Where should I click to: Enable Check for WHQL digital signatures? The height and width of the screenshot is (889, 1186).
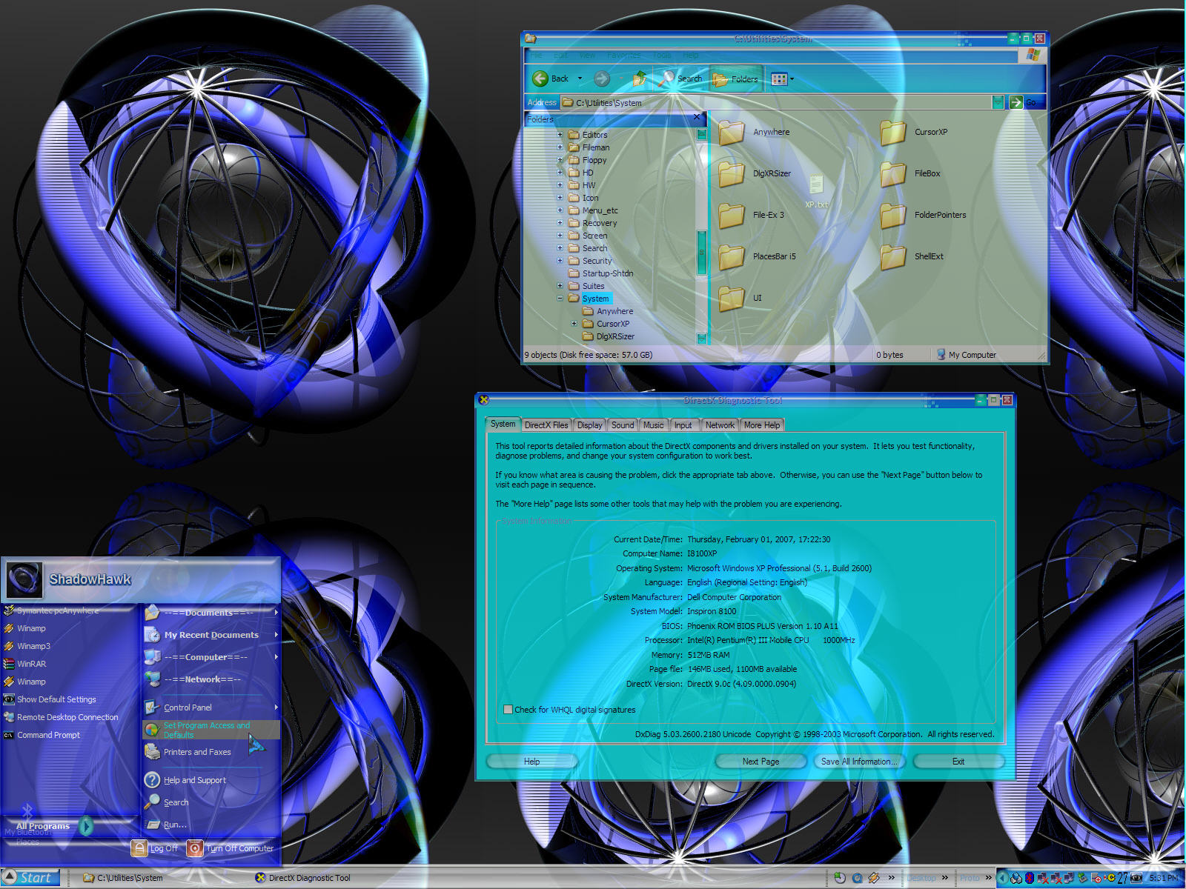508,710
